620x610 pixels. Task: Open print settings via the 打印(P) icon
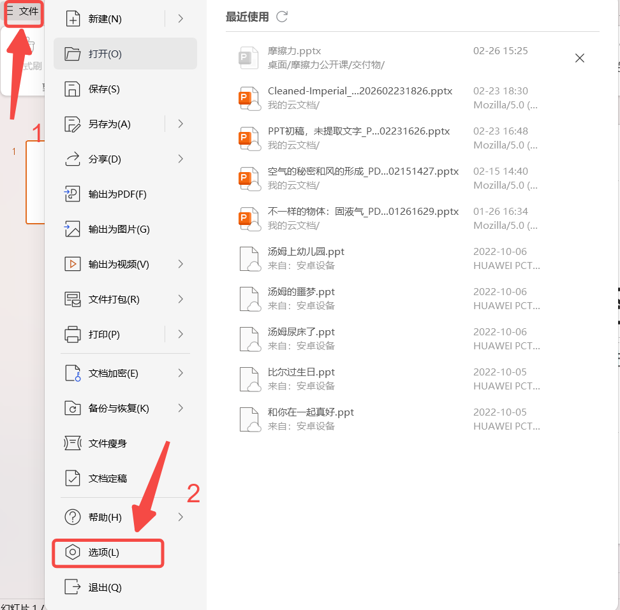tap(73, 334)
